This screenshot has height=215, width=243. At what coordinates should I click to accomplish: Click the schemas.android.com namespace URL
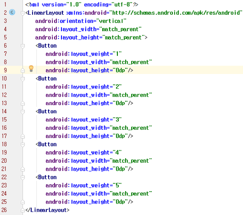point(177,13)
